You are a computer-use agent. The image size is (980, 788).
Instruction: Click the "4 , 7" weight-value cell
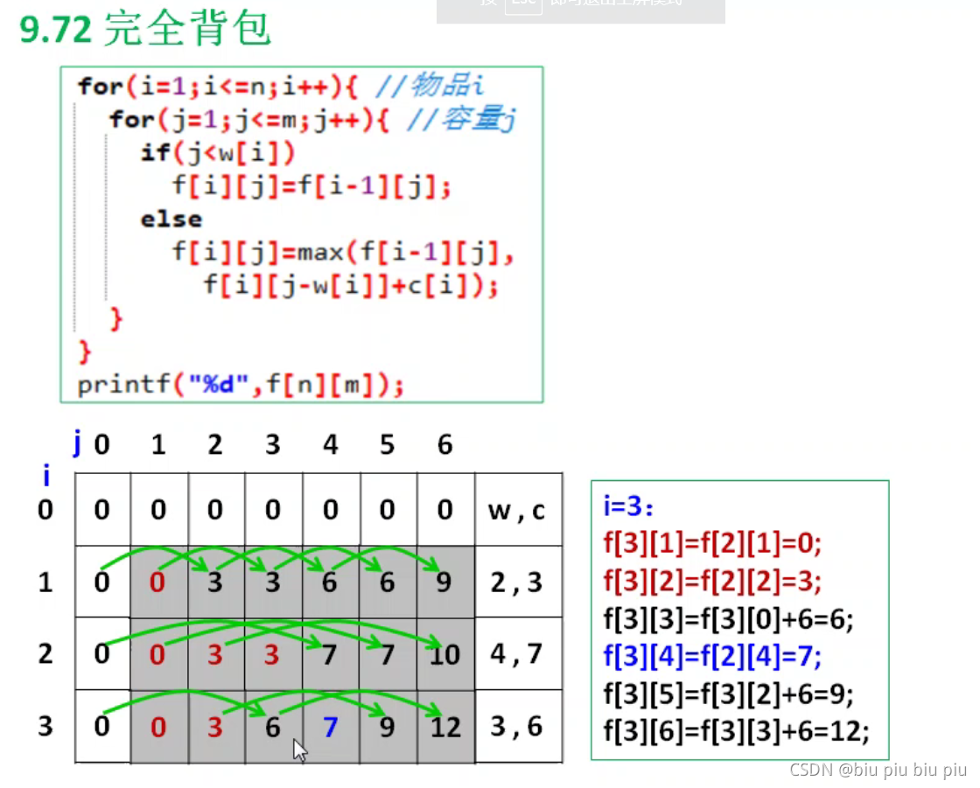(x=519, y=653)
